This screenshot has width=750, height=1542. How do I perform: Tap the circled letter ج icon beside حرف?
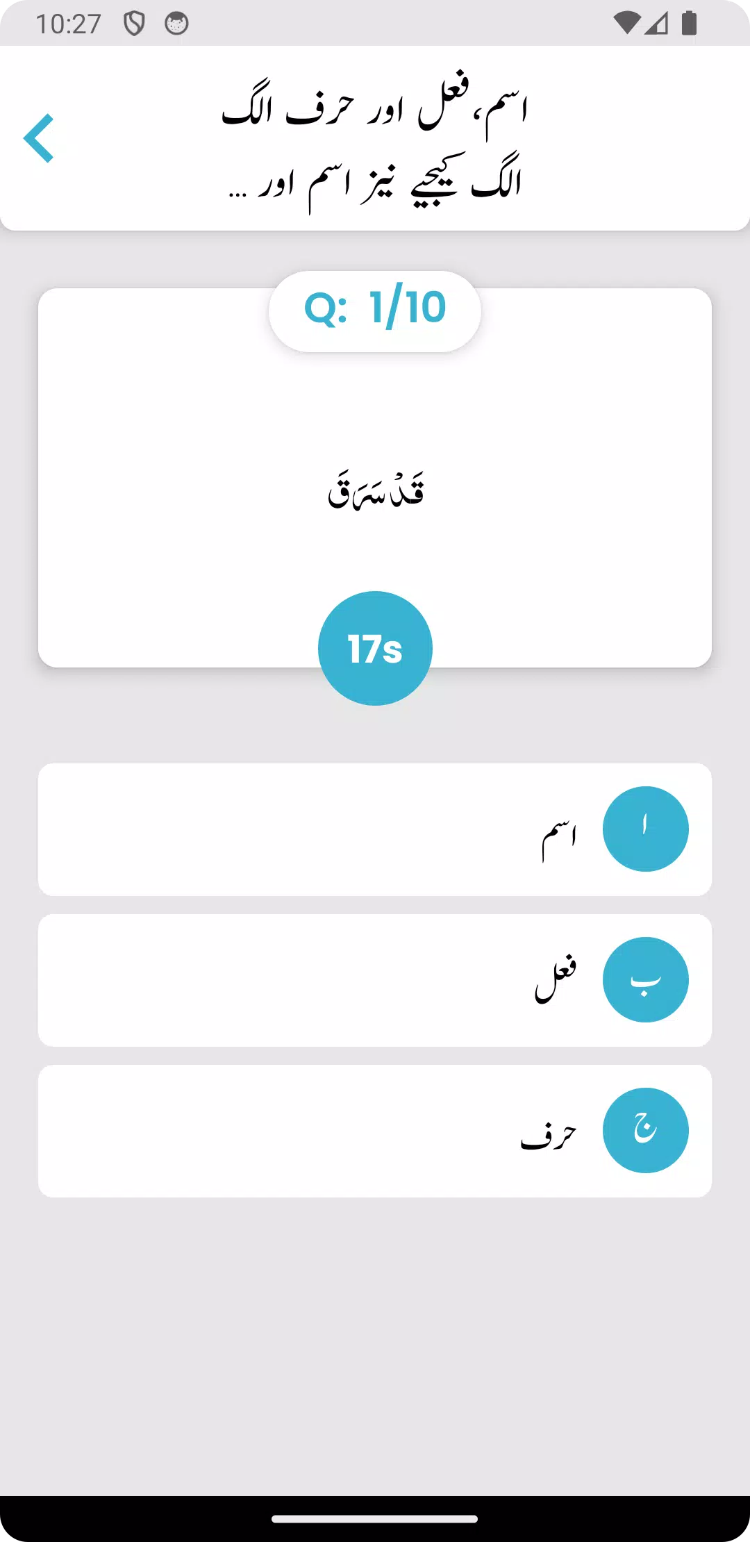point(646,1129)
